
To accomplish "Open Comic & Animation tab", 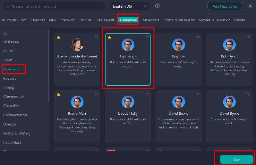I will coord(179,20).
